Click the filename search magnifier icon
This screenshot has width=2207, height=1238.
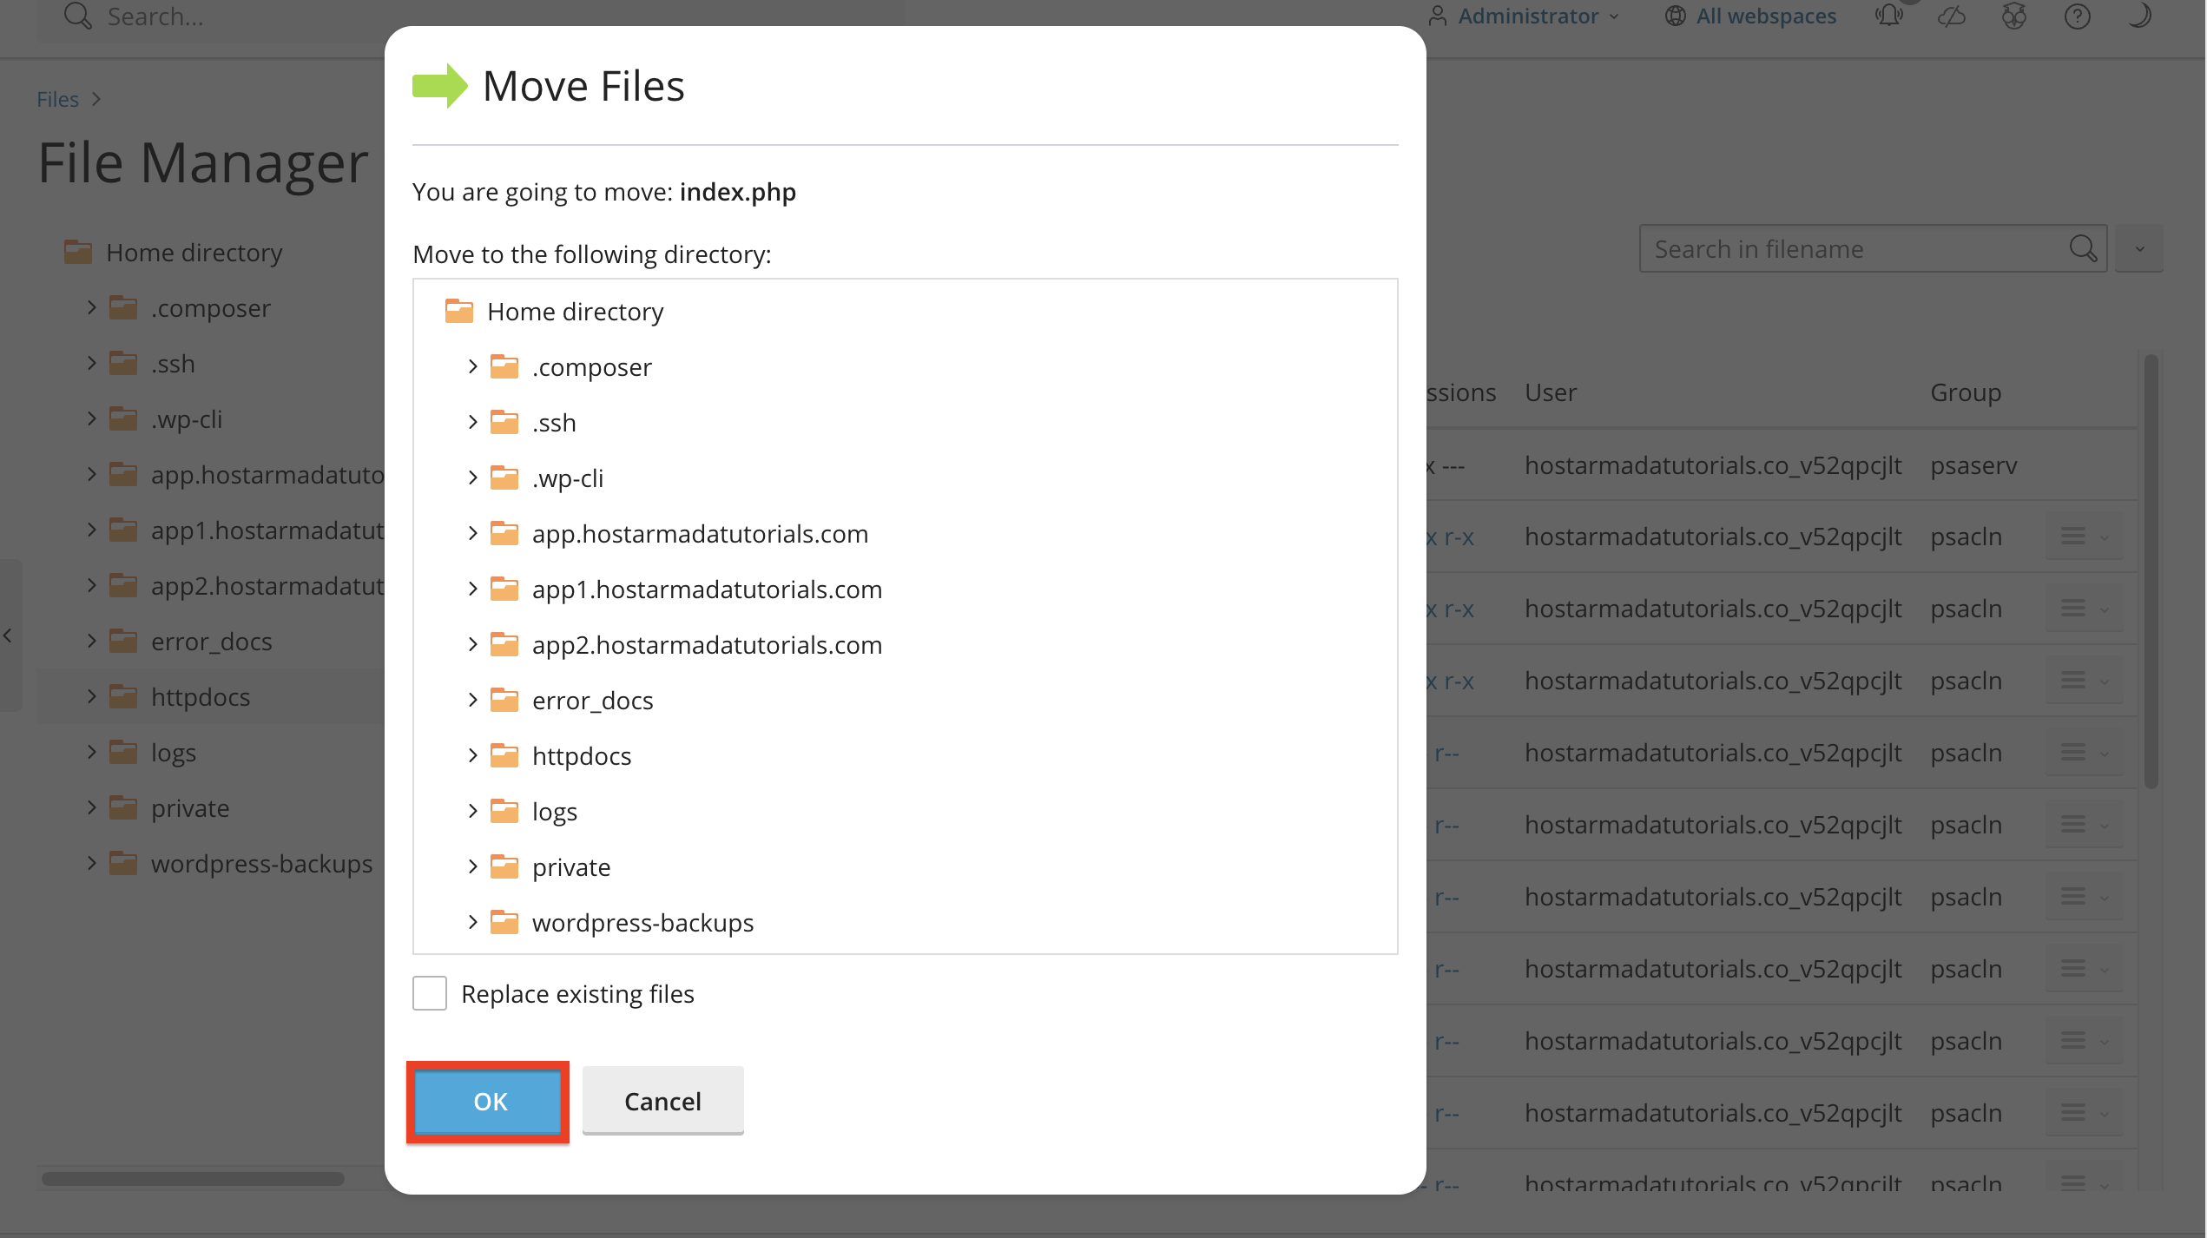[2083, 249]
